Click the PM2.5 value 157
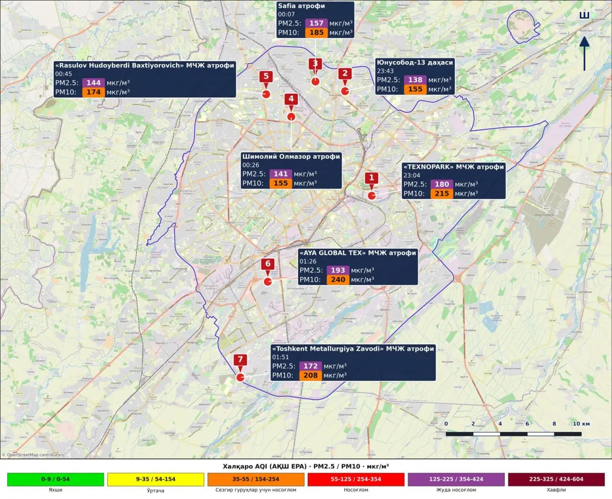Image resolution: width=612 pixels, height=499 pixels. (x=316, y=23)
